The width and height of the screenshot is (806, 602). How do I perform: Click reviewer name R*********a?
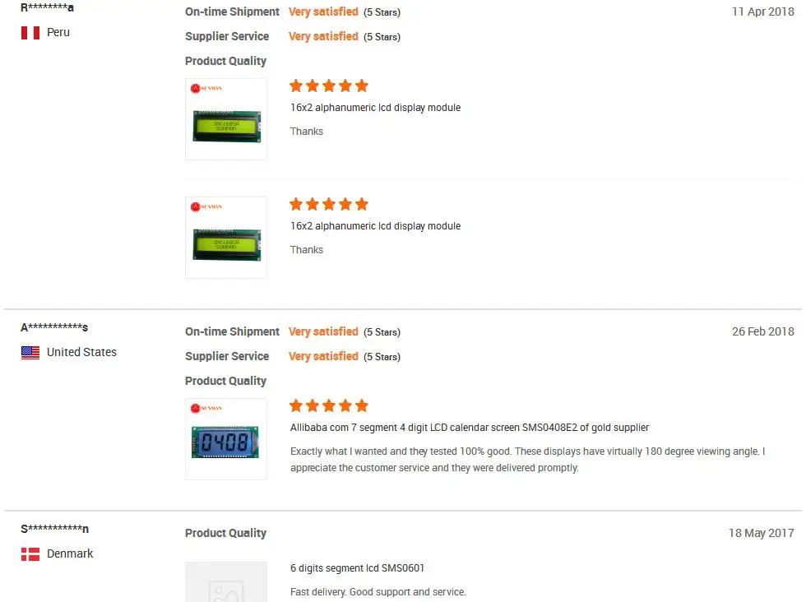coord(48,7)
